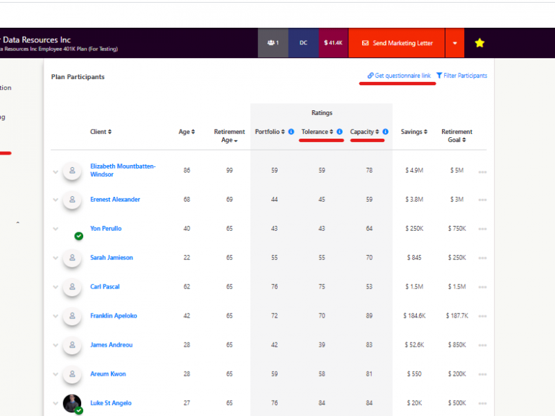Click the participants count icon badge
555x416 pixels.
(x=273, y=43)
